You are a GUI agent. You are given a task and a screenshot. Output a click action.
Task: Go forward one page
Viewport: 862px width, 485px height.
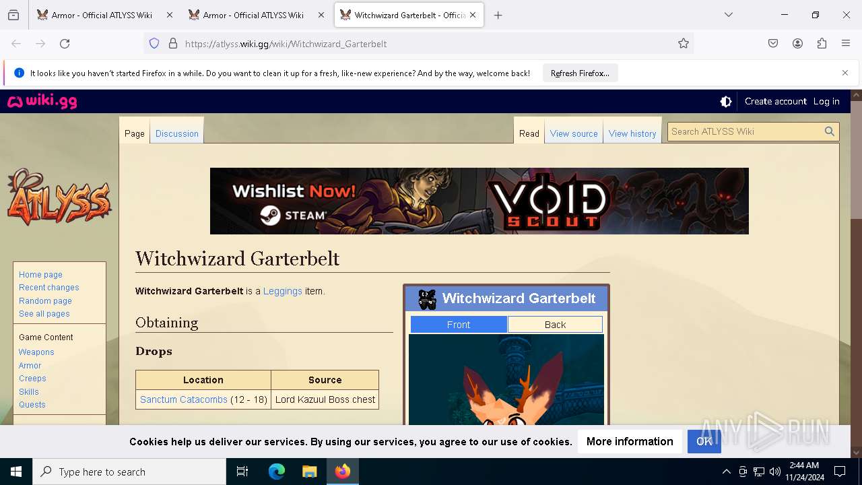40,44
